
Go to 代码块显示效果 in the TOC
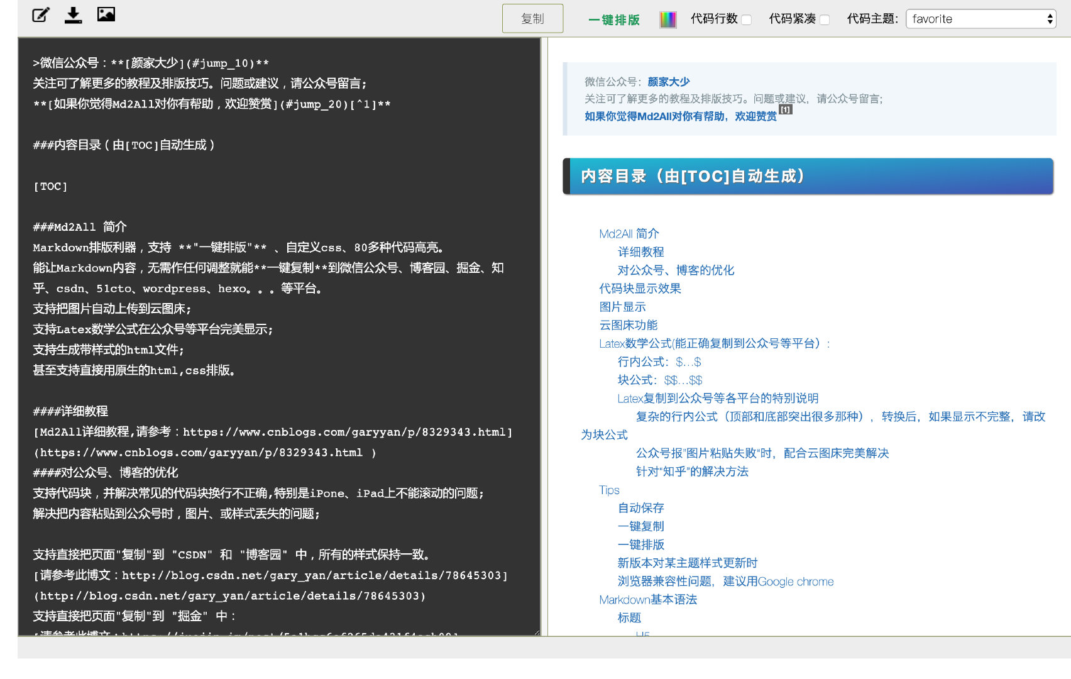pyautogui.click(x=640, y=289)
